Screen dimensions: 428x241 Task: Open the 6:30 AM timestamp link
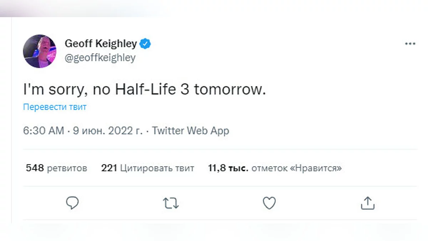pos(44,131)
